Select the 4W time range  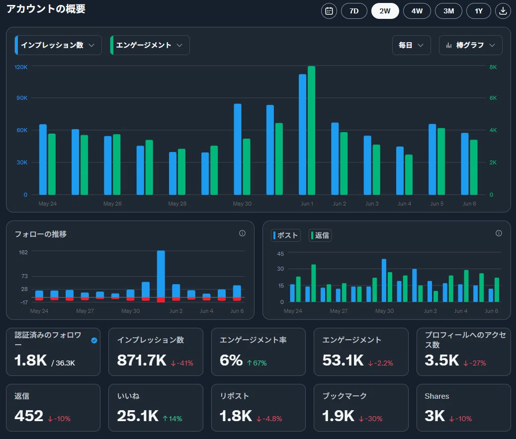point(417,11)
